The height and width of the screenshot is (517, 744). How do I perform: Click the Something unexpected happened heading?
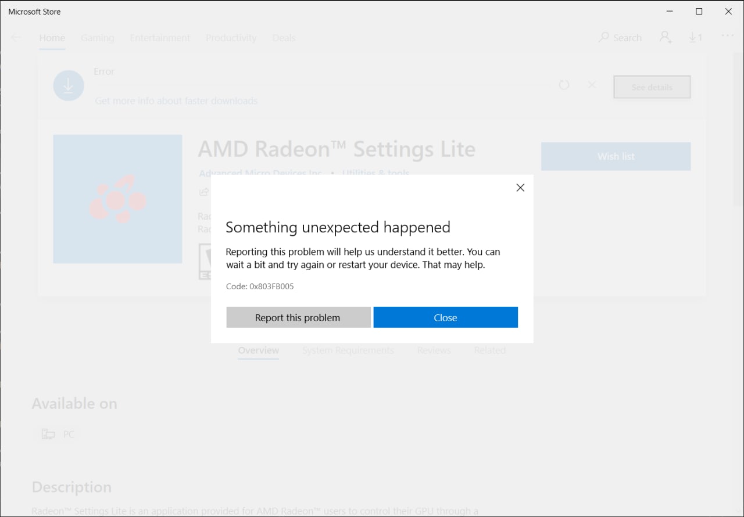click(338, 227)
